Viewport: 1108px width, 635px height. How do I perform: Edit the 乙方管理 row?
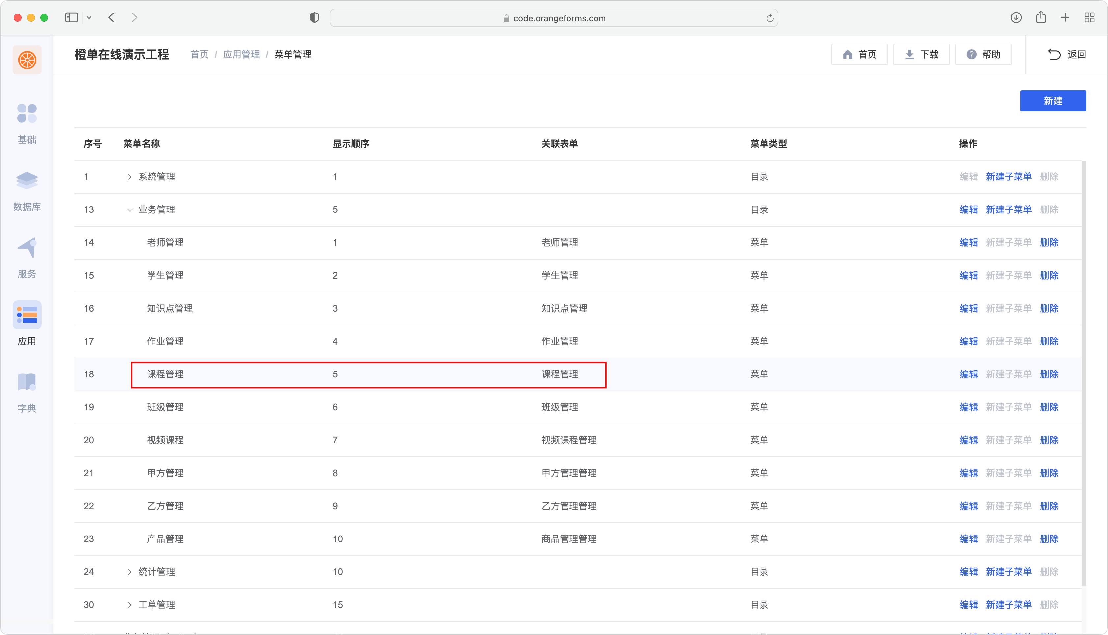[x=968, y=506]
